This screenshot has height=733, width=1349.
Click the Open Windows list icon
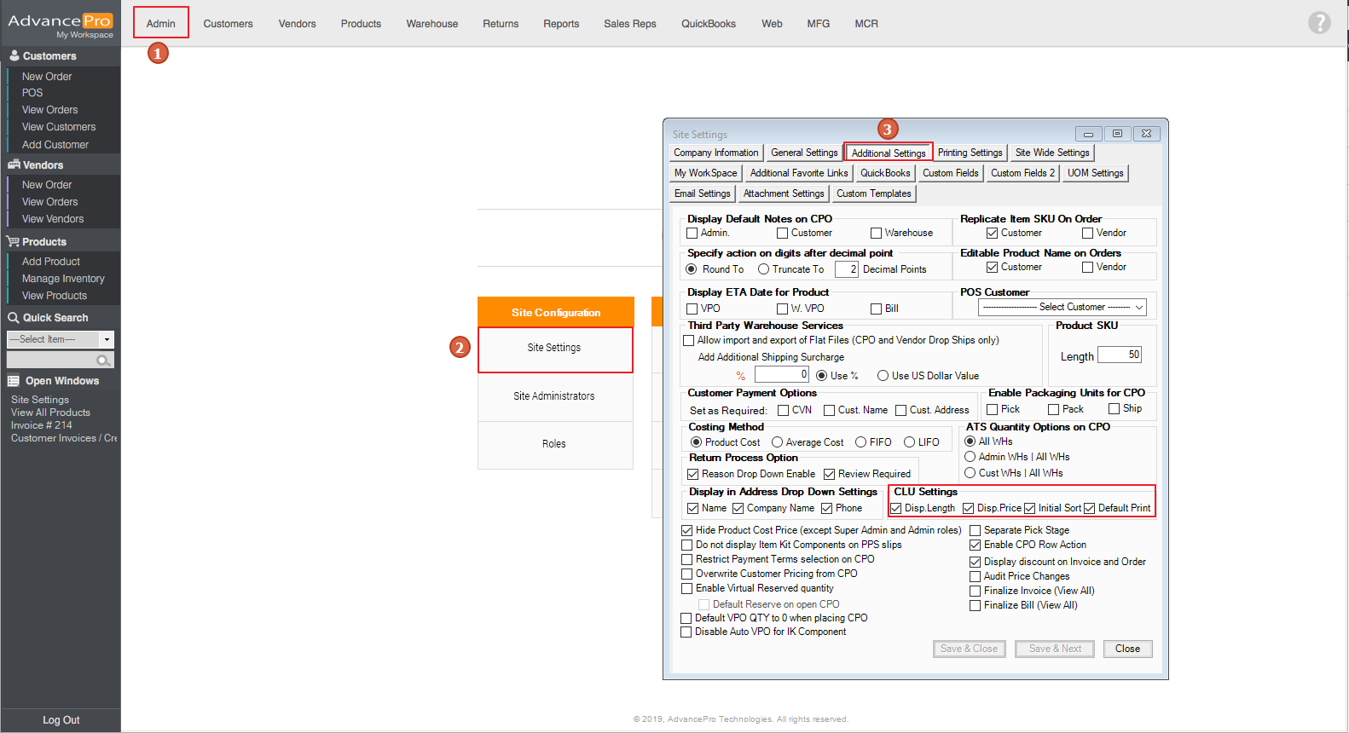tap(14, 381)
